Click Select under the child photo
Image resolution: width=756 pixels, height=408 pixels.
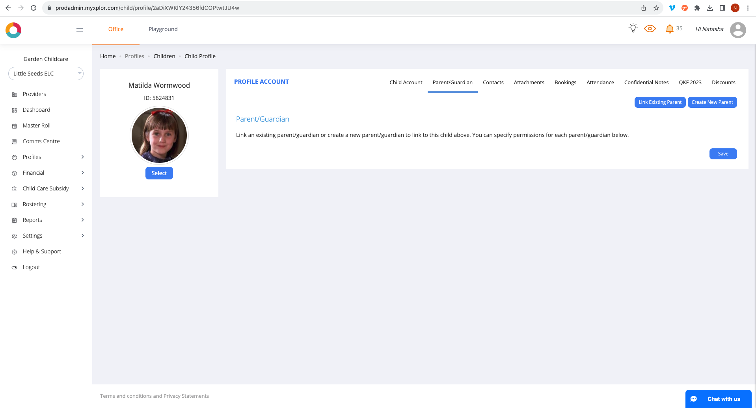tap(159, 173)
